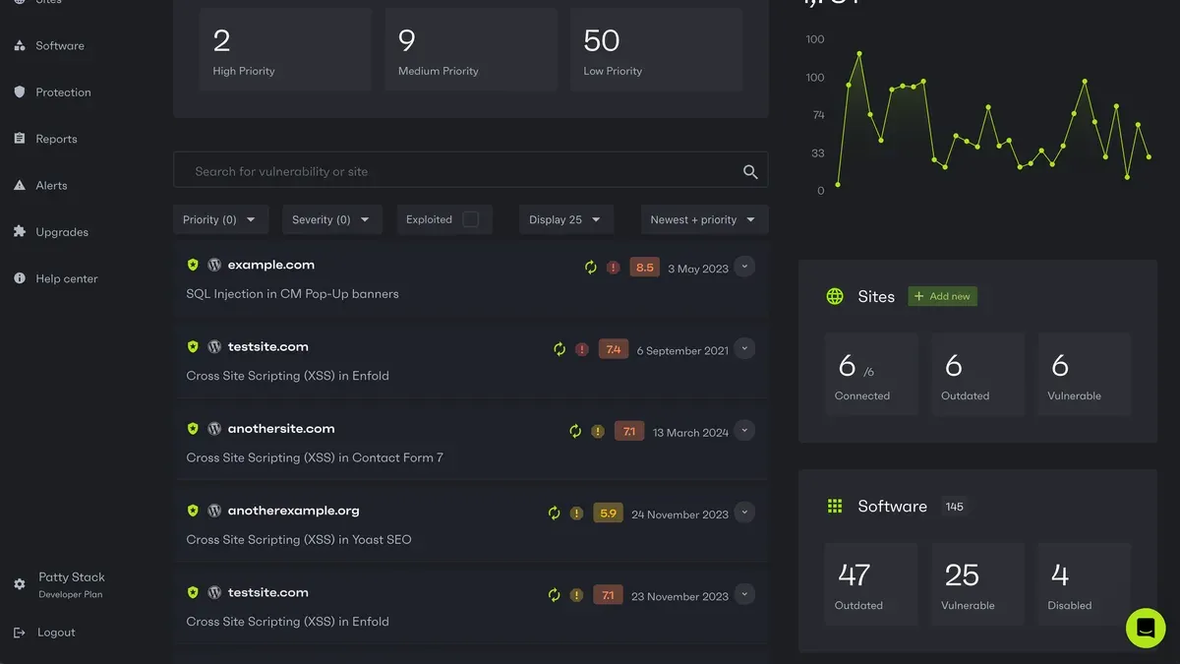The image size is (1180, 664).
Task: Click 'Cross Site Scripting (XSS) in Contact Form 7'
Action: tap(315, 457)
